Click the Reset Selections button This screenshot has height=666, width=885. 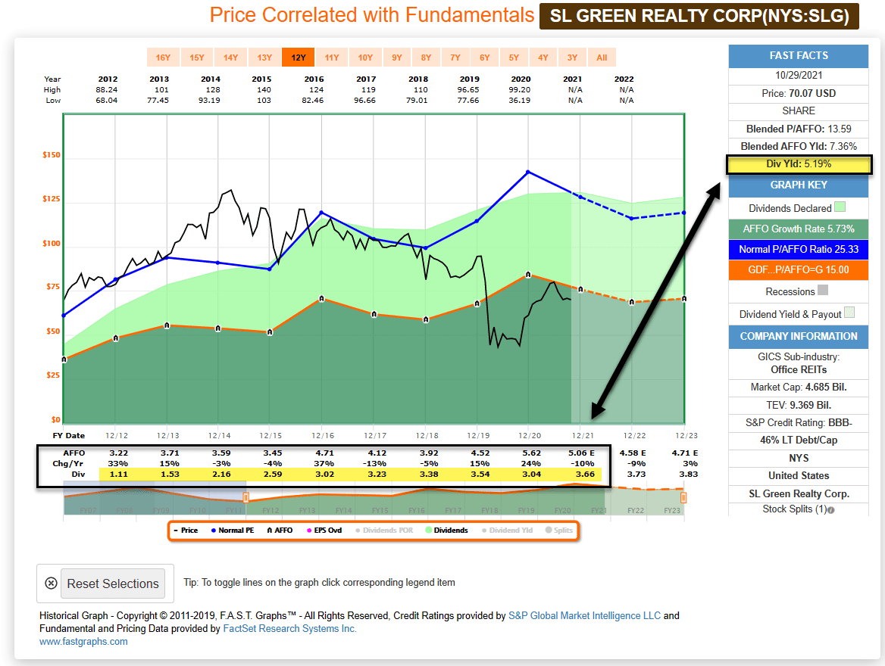(113, 584)
